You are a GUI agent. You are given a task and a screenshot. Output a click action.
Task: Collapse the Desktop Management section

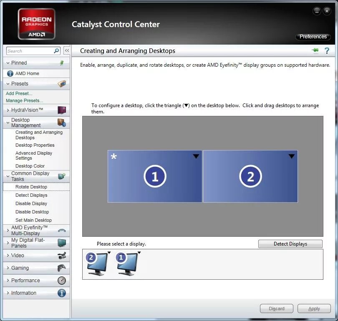[8, 123]
